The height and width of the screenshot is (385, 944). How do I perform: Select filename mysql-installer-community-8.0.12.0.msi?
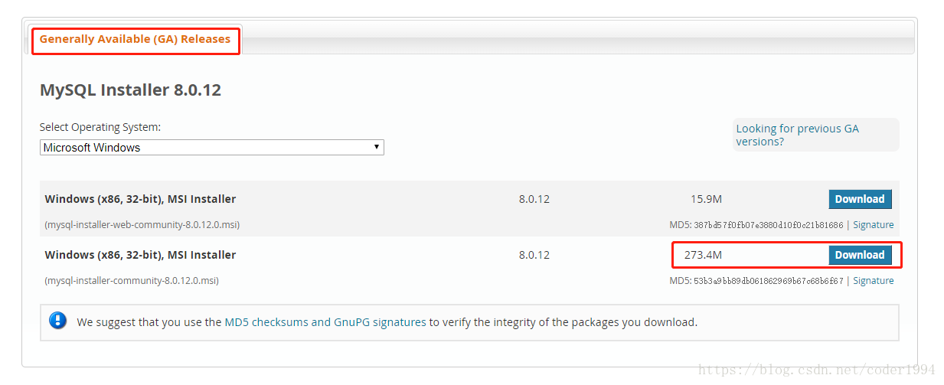132,281
